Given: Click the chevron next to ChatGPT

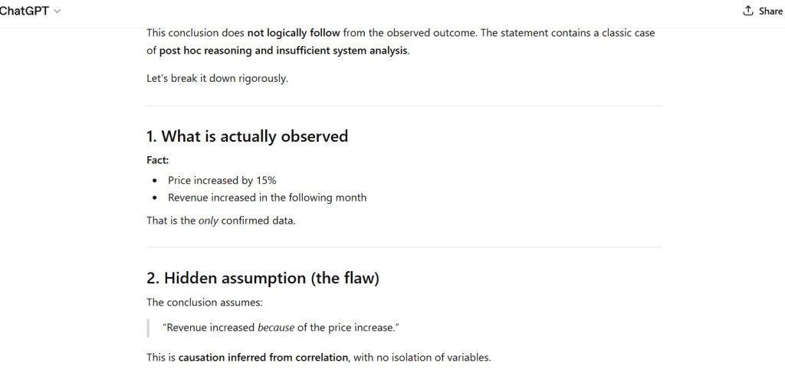Looking at the screenshot, I should (x=57, y=11).
